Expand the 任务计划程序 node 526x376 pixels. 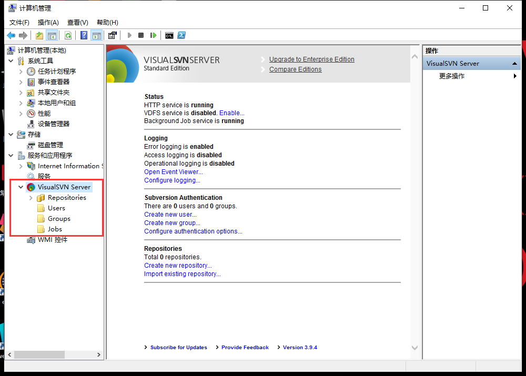[21, 72]
